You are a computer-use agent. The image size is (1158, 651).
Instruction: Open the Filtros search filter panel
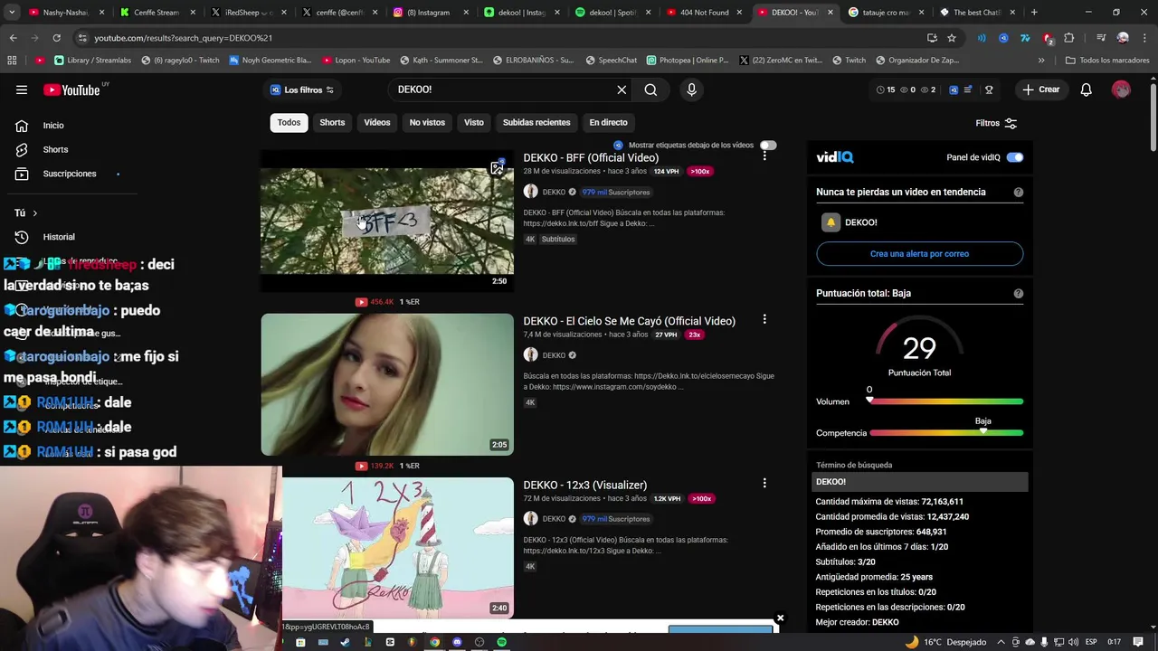pyautogui.click(x=996, y=123)
